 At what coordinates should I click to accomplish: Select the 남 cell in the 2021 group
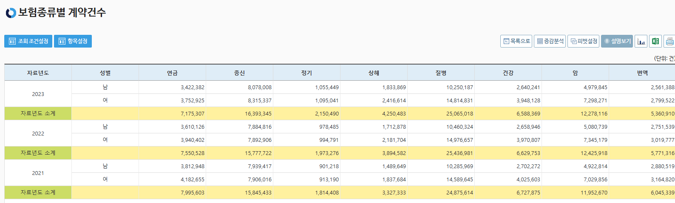point(105,166)
